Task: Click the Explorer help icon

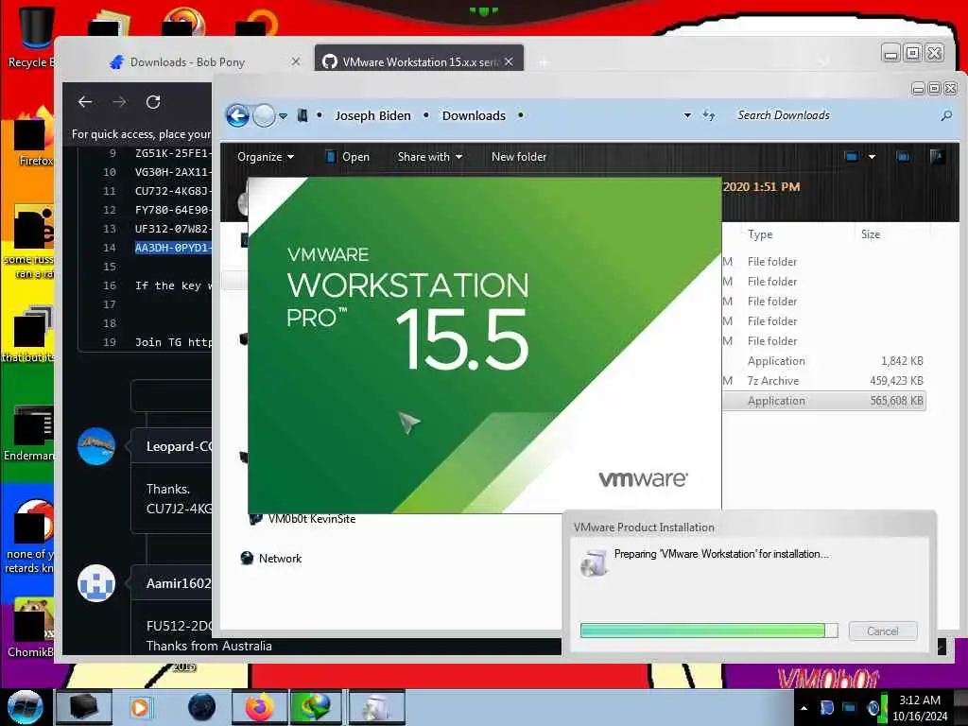Action: [937, 157]
